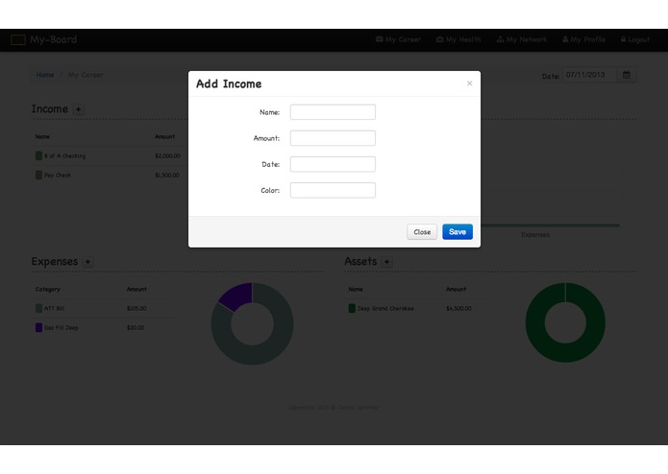The height and width of the screenshot is (474, 668).
Task: Click the $105.00 expense amount
Action: [136, 308]
